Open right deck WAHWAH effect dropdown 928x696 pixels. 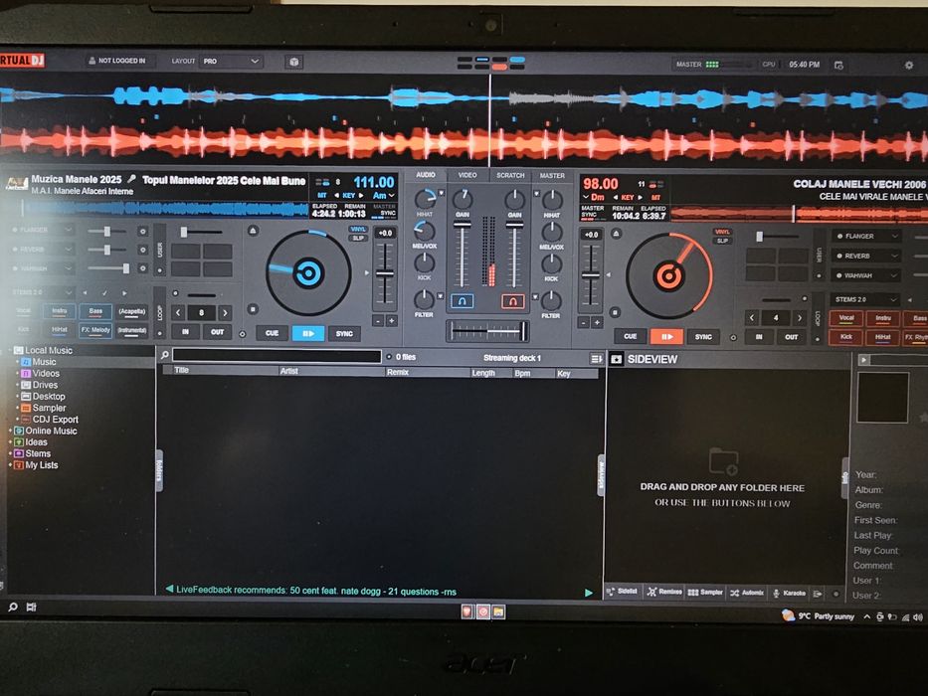click(x=867, y=275)
